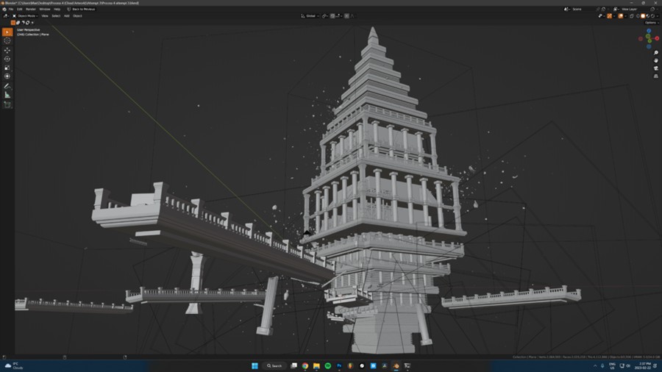The width and height of the screenshot is (662, 372).
Task: Click the Blender icon in taskbar
Action: 396,365
